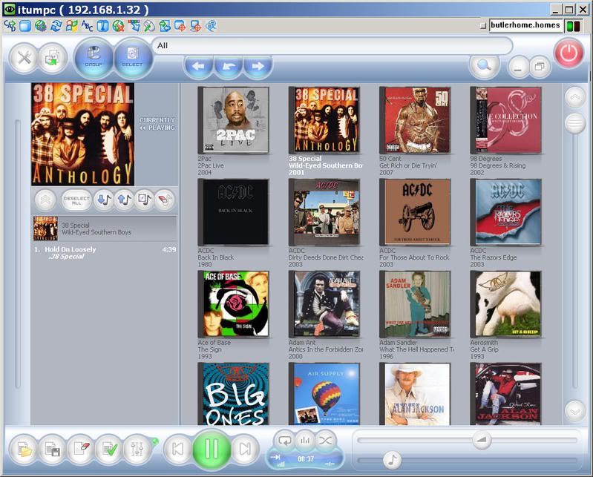
Task: Select the For Those About To Rock cover
Action: pos(415,212)
